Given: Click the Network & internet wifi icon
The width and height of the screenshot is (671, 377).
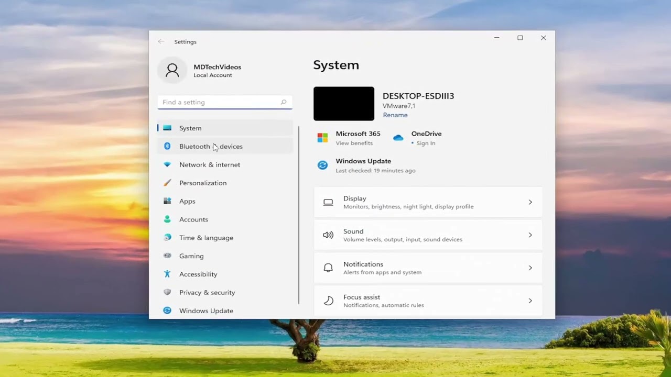Looking at the screenshot, I should [x=167, y=164].
